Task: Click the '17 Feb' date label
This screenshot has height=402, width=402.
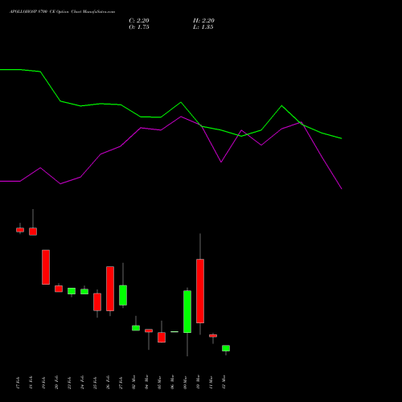Action: point(18,383)
